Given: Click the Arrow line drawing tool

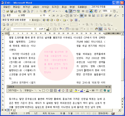Looking at the screenshot, I should pos(40,90).
